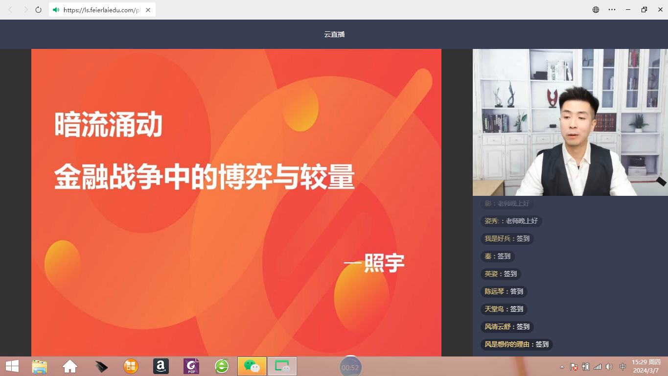The image size is (668, 376).
Task: Open the globe language icon
Action: [596, 10]
